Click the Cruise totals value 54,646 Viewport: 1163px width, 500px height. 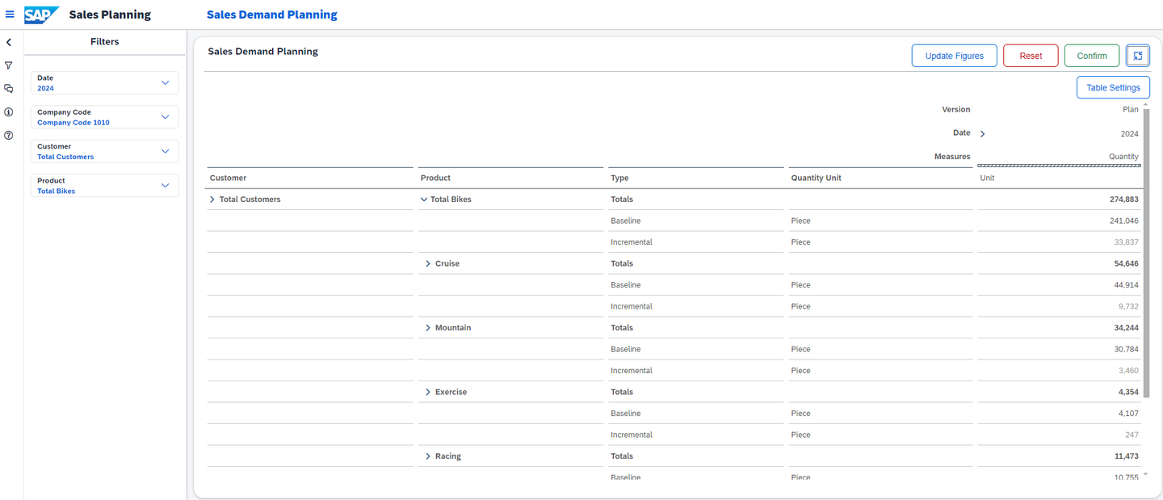point(1126,263)
